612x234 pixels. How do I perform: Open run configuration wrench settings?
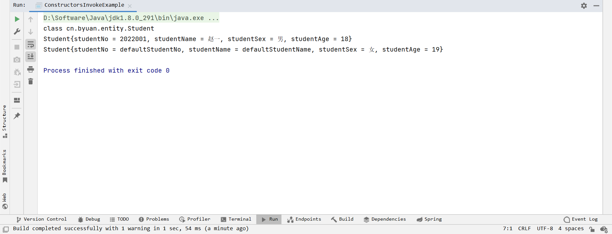(x=17, y=32)
